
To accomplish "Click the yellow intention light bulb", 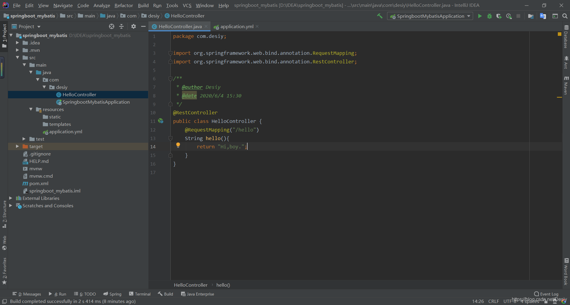I will coord(178,145).
